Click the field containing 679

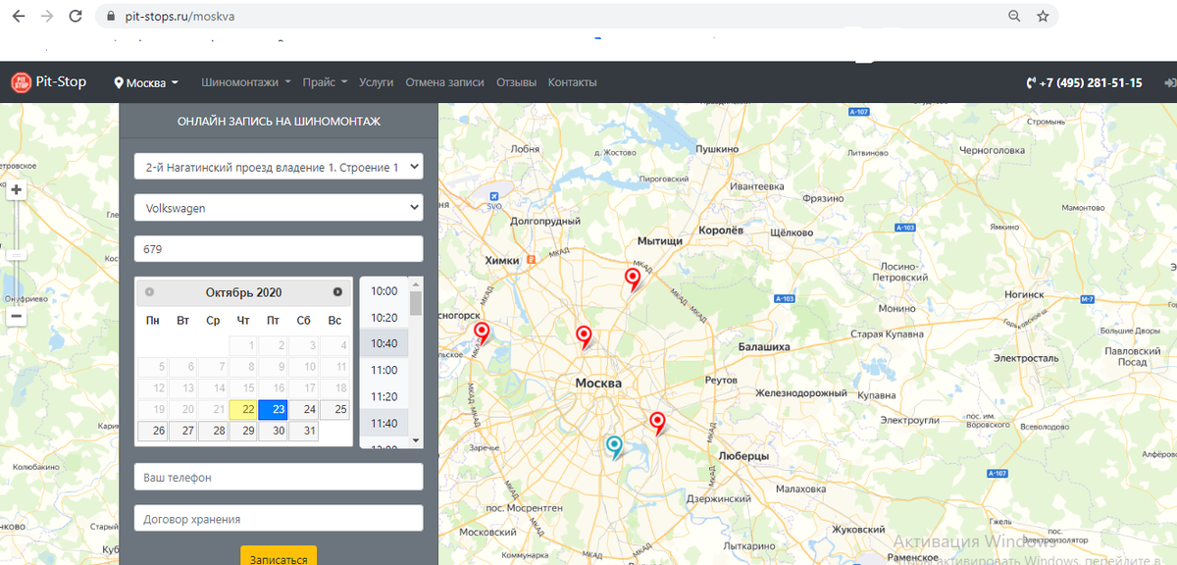tap(279, 249)
